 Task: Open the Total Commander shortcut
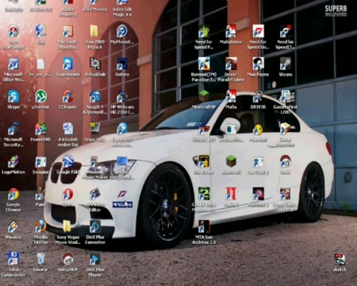(x=13, y=259)
